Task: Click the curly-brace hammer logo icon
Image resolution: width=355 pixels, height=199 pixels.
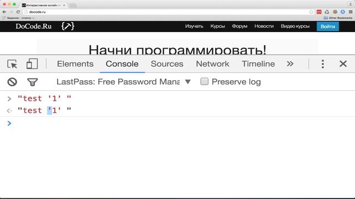Action: point(68,27)
